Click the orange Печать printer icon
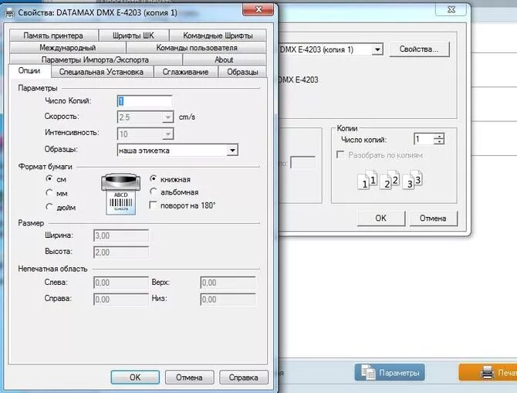 [487, 373]
